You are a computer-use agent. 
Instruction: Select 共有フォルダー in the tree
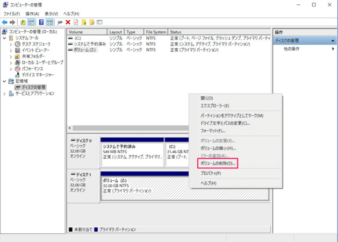pos(33,56)
